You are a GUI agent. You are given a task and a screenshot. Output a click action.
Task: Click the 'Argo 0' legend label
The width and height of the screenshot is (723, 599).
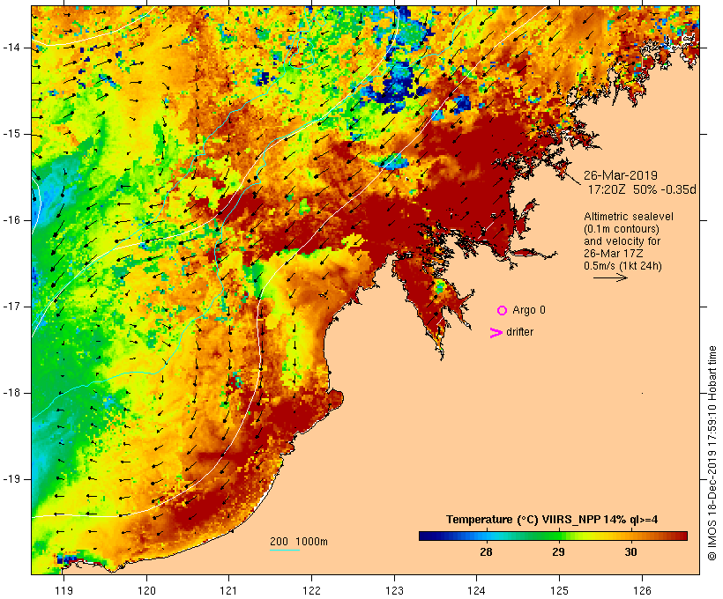(529, 310)
